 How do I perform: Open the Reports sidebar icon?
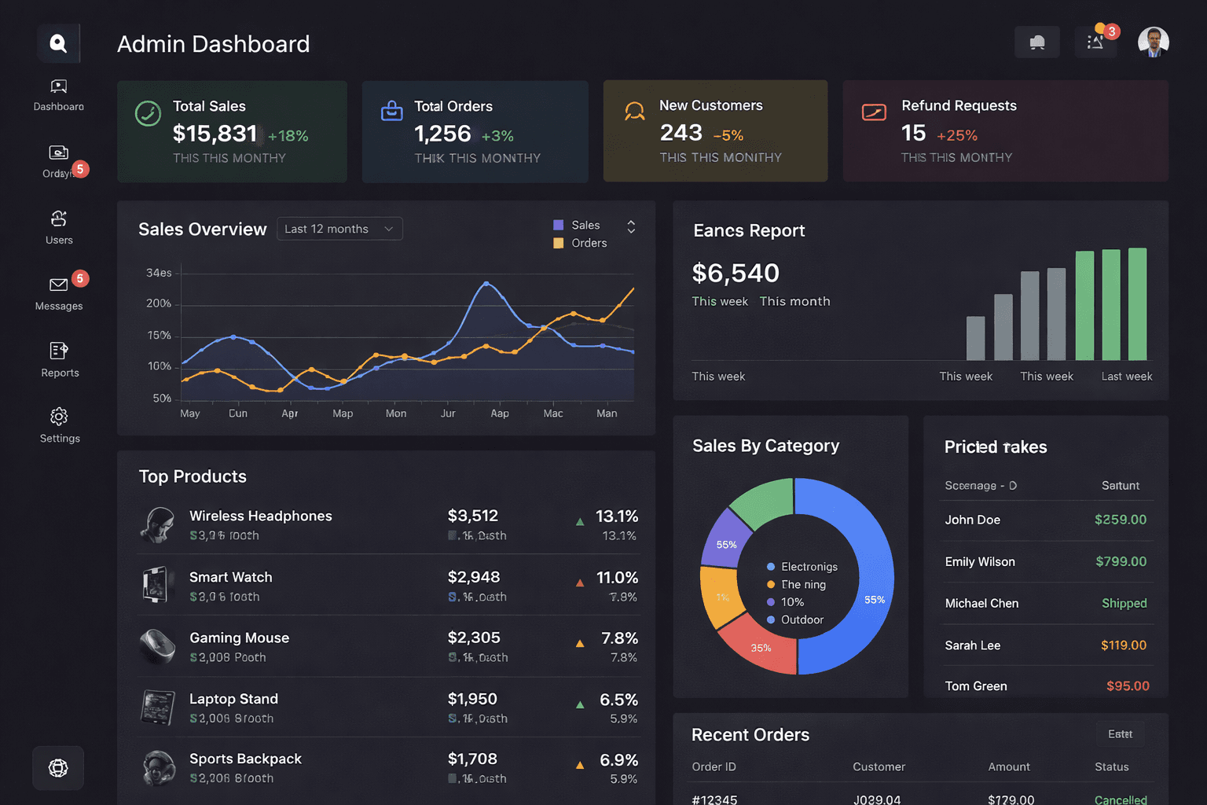coord(59,351)
